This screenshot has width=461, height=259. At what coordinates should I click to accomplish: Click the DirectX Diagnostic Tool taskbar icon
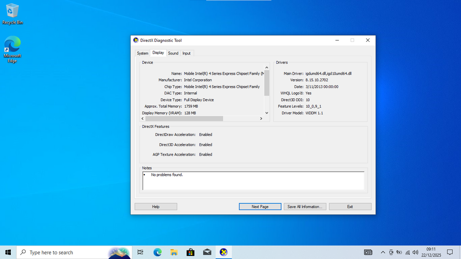[x=224, y=252]
